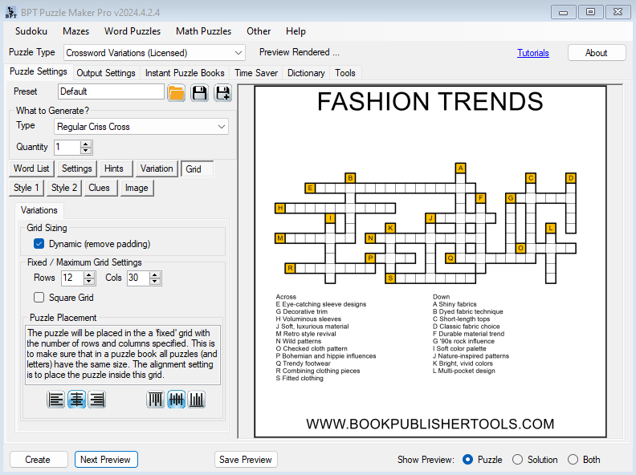Click the Next Preview button
The image size is (636, 475).
106,460
